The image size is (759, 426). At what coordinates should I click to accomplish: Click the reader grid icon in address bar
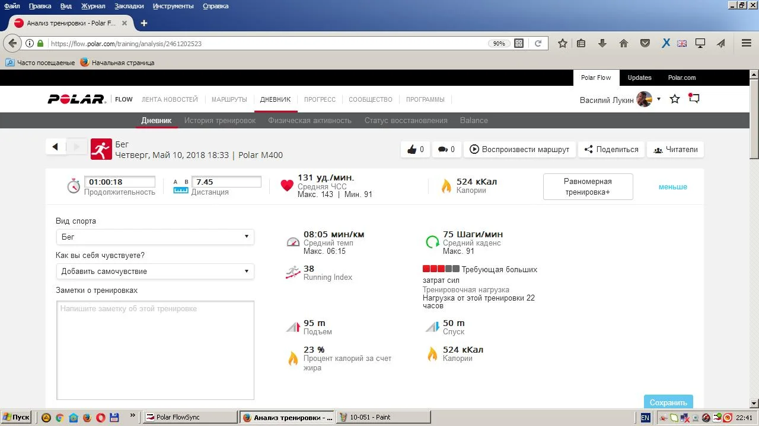tap(519, 43)
